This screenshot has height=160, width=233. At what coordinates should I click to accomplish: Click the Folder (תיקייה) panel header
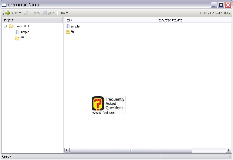point(32,20)
